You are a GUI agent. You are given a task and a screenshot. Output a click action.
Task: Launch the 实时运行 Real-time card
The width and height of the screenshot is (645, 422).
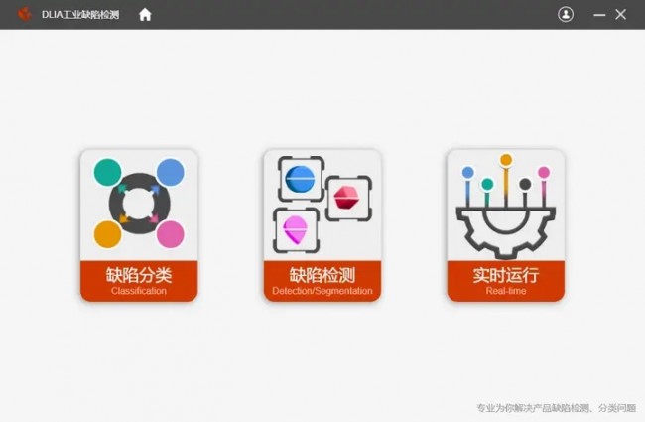505,225
